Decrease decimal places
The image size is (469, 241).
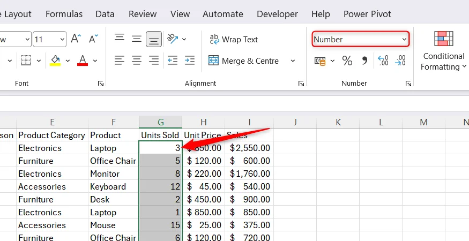[x=400, y=61]
